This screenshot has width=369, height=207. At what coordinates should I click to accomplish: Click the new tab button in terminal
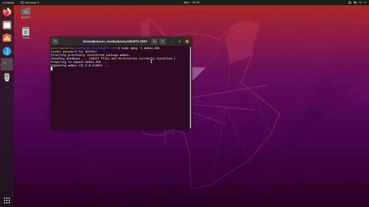click(55, 41)
